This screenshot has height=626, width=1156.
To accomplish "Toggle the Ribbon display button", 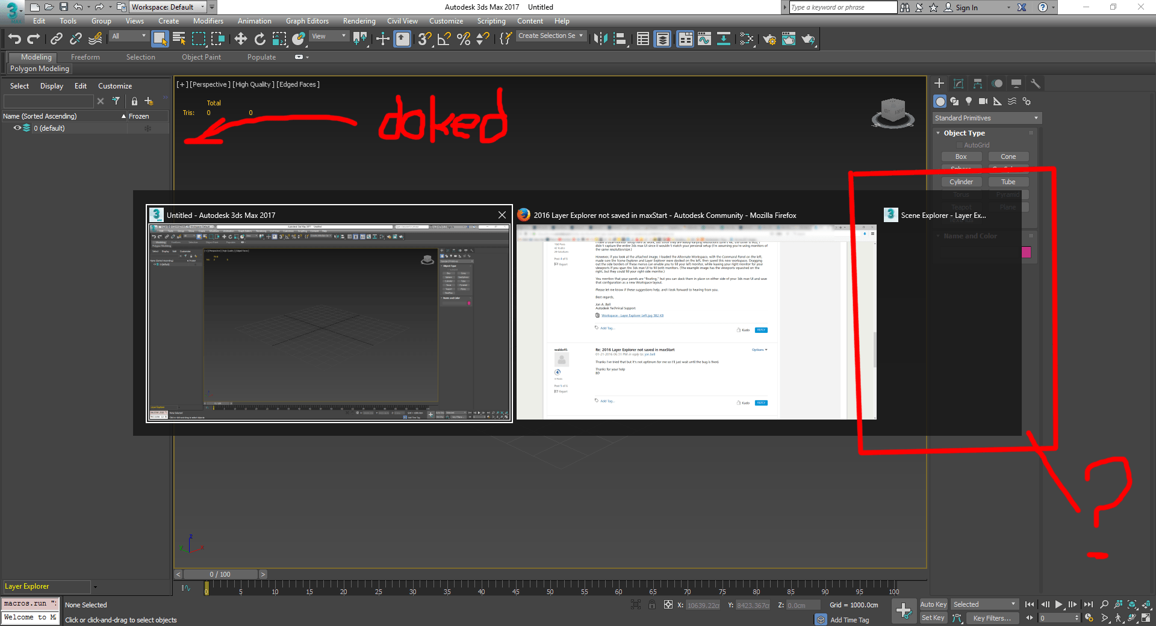I will tap(685, 39).
